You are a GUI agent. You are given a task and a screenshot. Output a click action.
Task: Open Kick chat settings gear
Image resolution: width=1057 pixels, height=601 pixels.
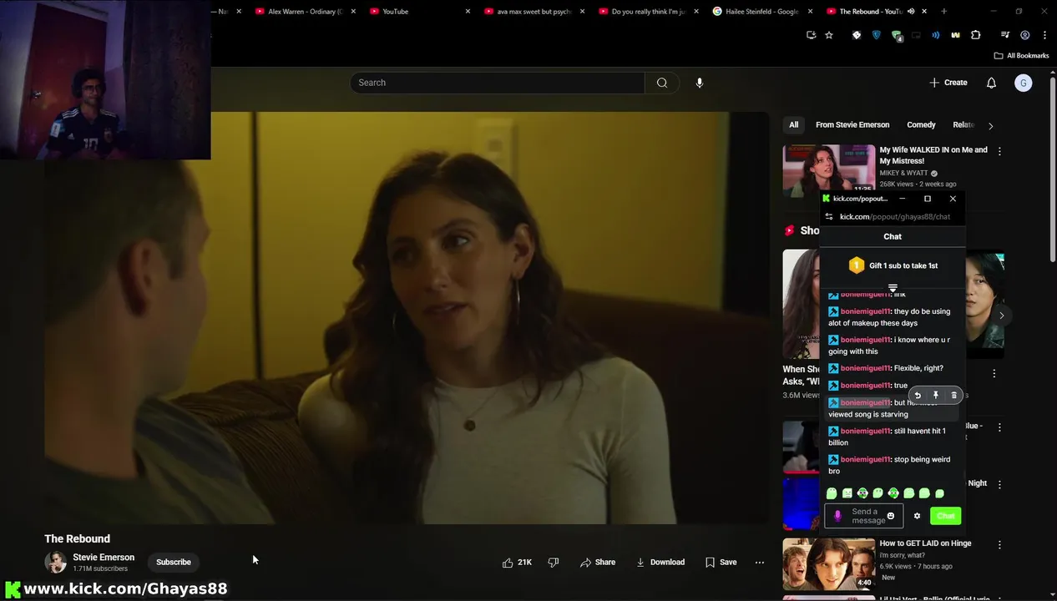(917, 516)
